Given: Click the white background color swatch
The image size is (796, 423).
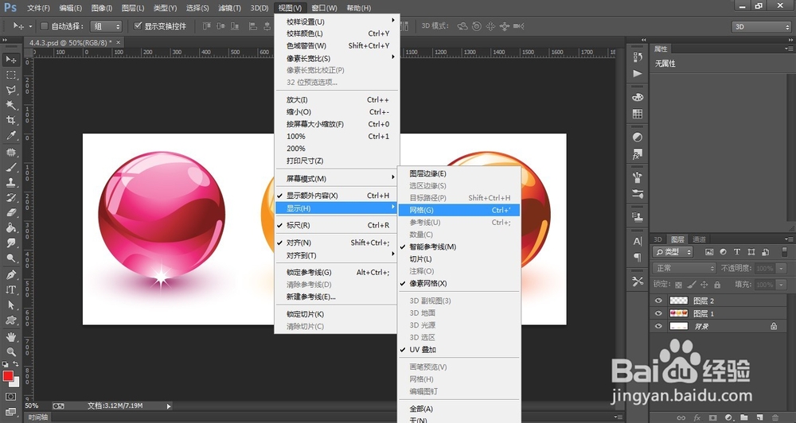Looking at the screenshot, I should pyautogui.click(x=16, y=383).
